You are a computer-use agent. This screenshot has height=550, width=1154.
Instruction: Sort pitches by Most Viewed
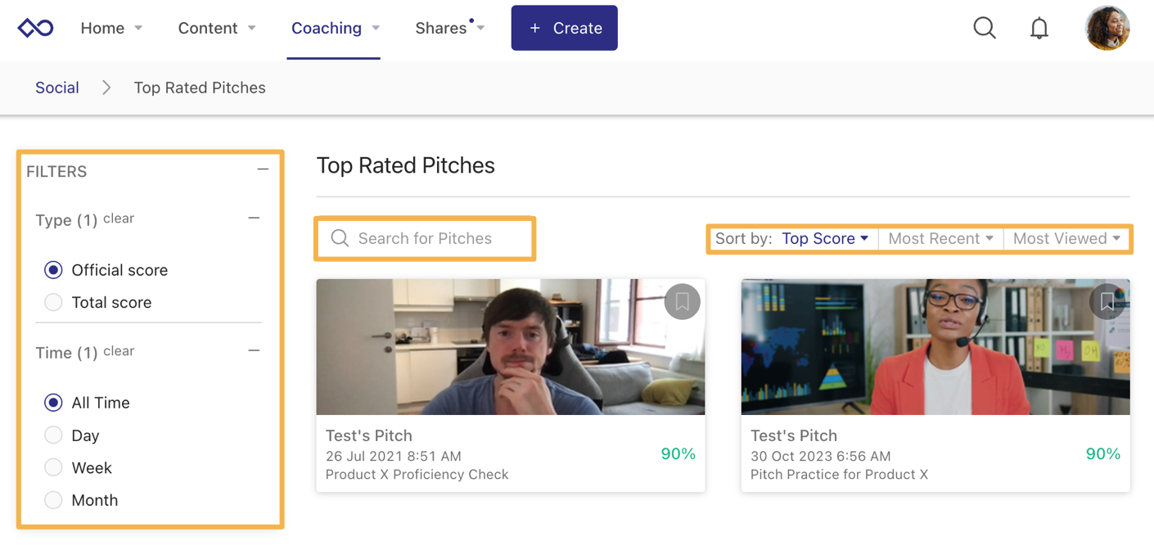pyautogui.click(x=1066, y=239)
